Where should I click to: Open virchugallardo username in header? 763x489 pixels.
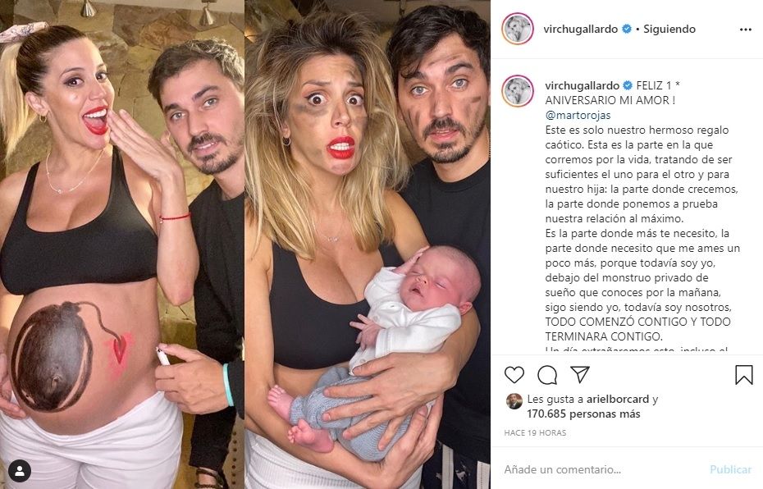click(581, 30)
